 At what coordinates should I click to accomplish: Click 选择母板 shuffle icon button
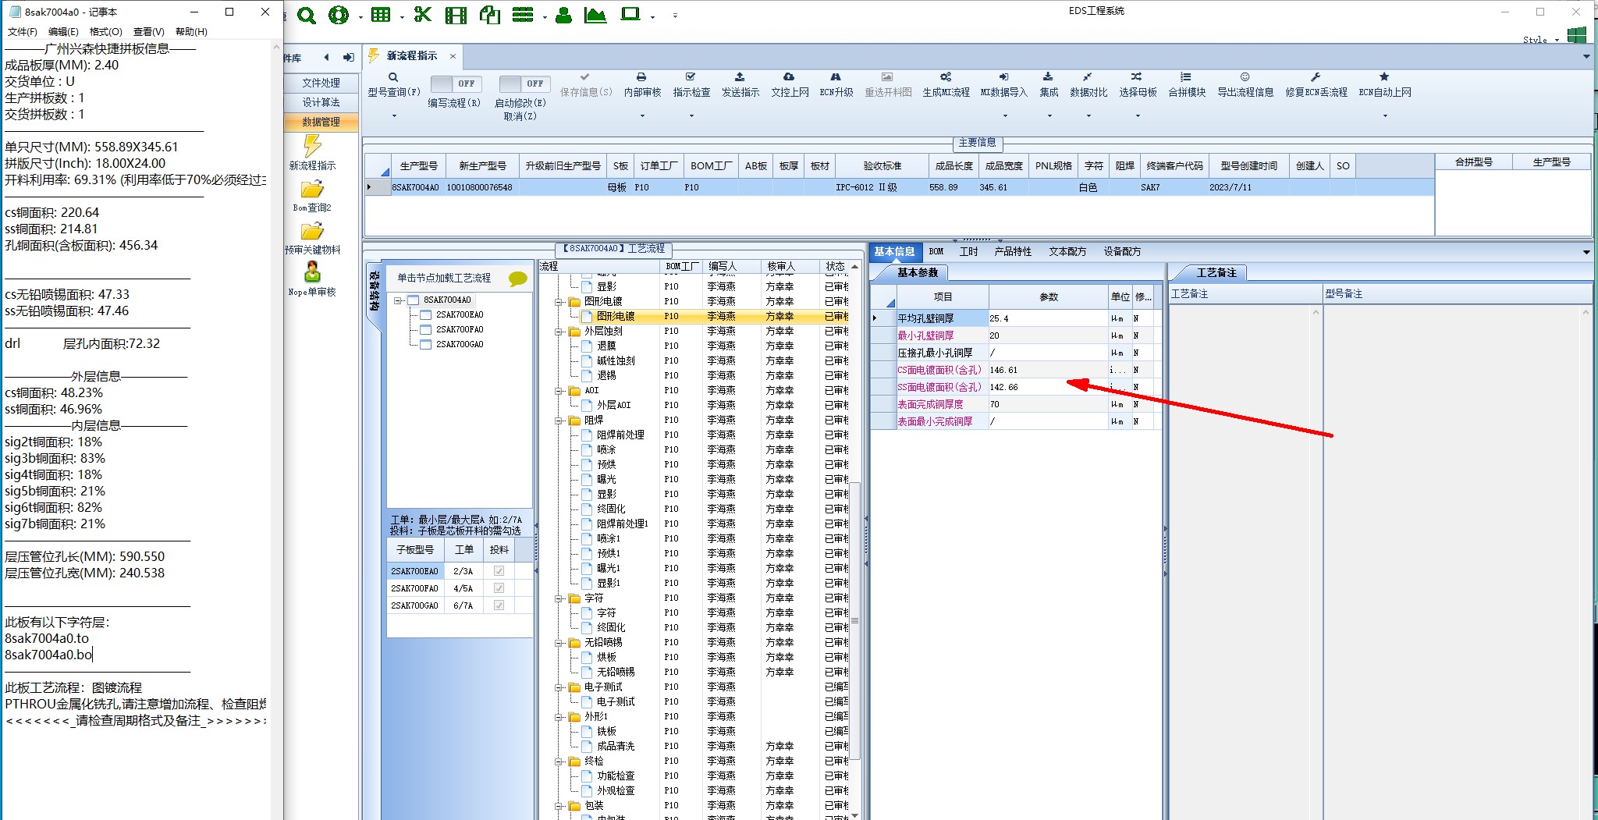click(x=1138, y=85)
